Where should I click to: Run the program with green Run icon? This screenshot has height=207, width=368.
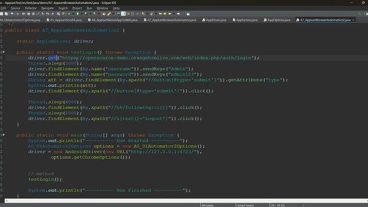tap(78, 14)
